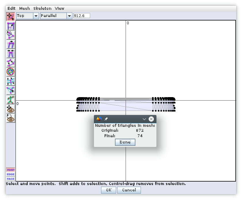Select the thicken inset/outset tool

click(10, 63)
